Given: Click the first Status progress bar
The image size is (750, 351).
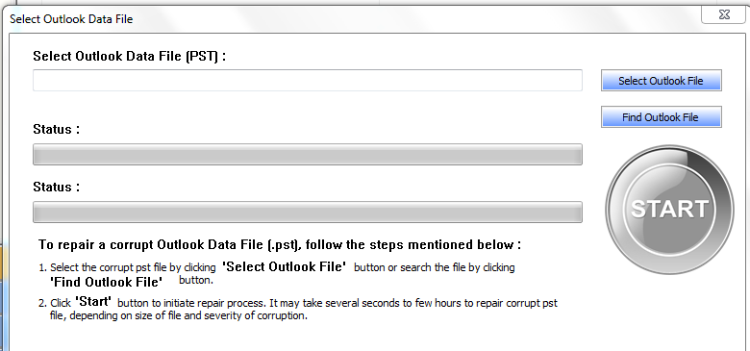Looking at the screenshot, I should coord(308,155).
